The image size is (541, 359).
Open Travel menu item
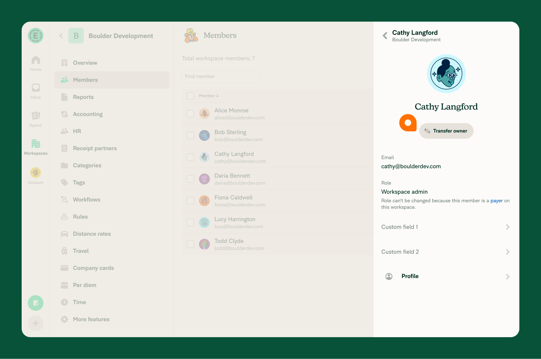(112, 251)
